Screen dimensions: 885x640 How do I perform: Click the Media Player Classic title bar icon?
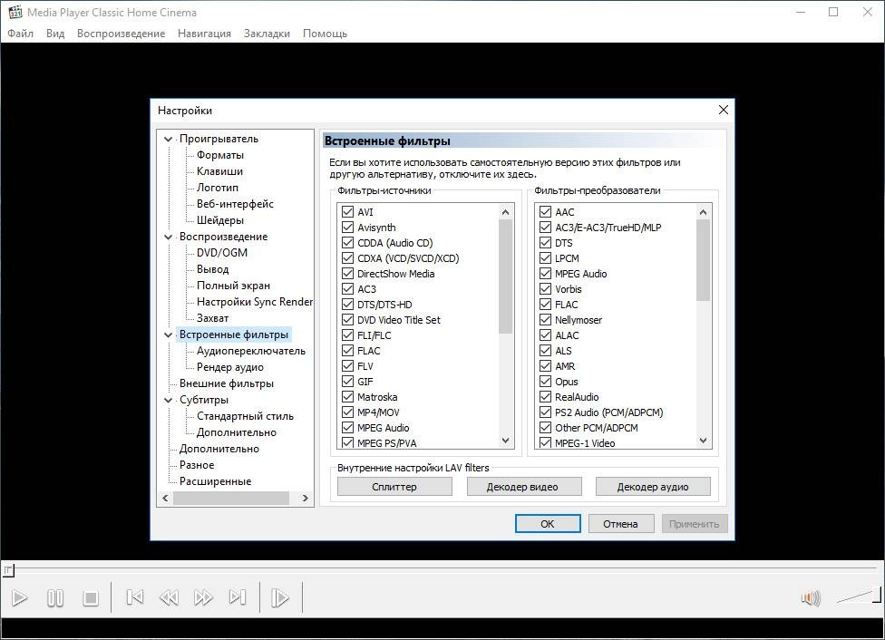pos(15,12)
